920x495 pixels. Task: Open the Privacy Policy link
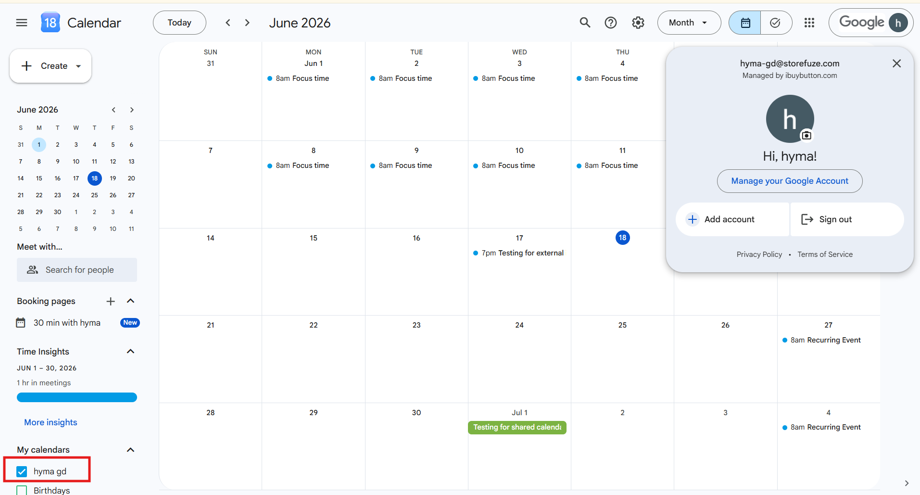tap(759, 254)
